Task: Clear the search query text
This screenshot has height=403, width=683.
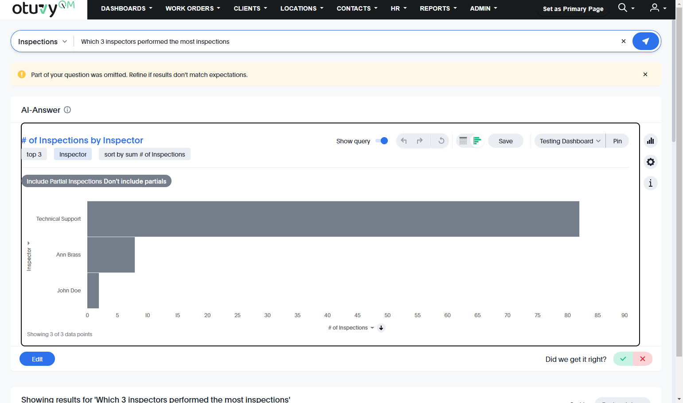Action: [x=624, y=41]
